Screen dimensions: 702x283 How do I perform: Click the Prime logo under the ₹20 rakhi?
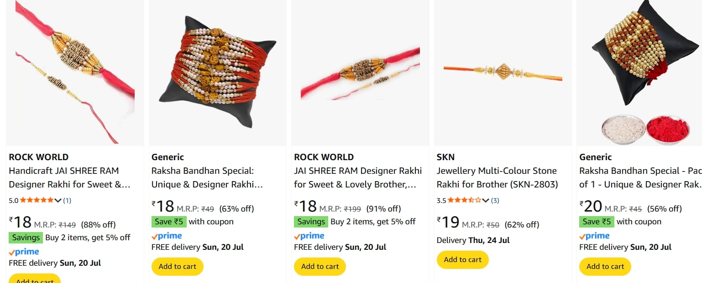point(594,236)
